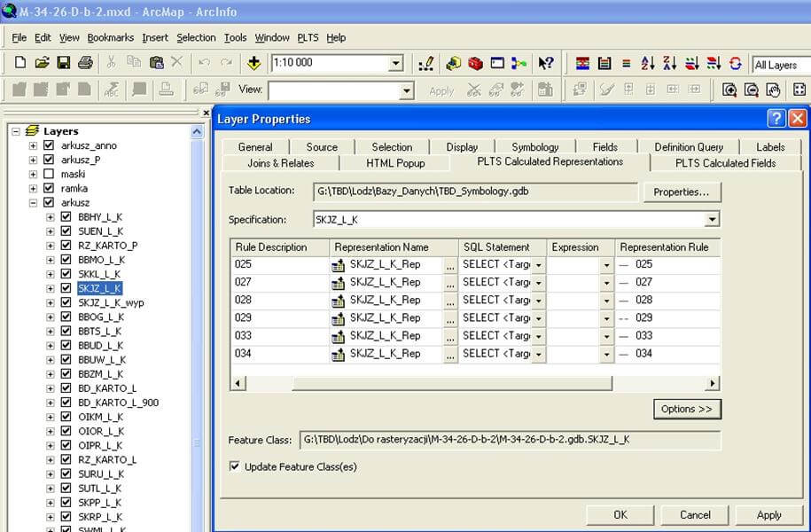
Task: Click table of contents scroll-up arrow
Action: [x=197, y=132]
